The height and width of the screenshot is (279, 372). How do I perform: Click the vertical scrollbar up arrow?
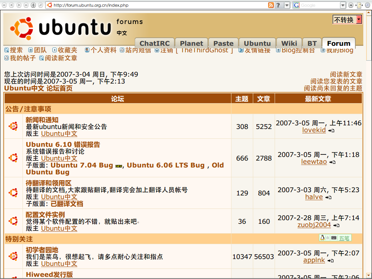click(369, 12)
